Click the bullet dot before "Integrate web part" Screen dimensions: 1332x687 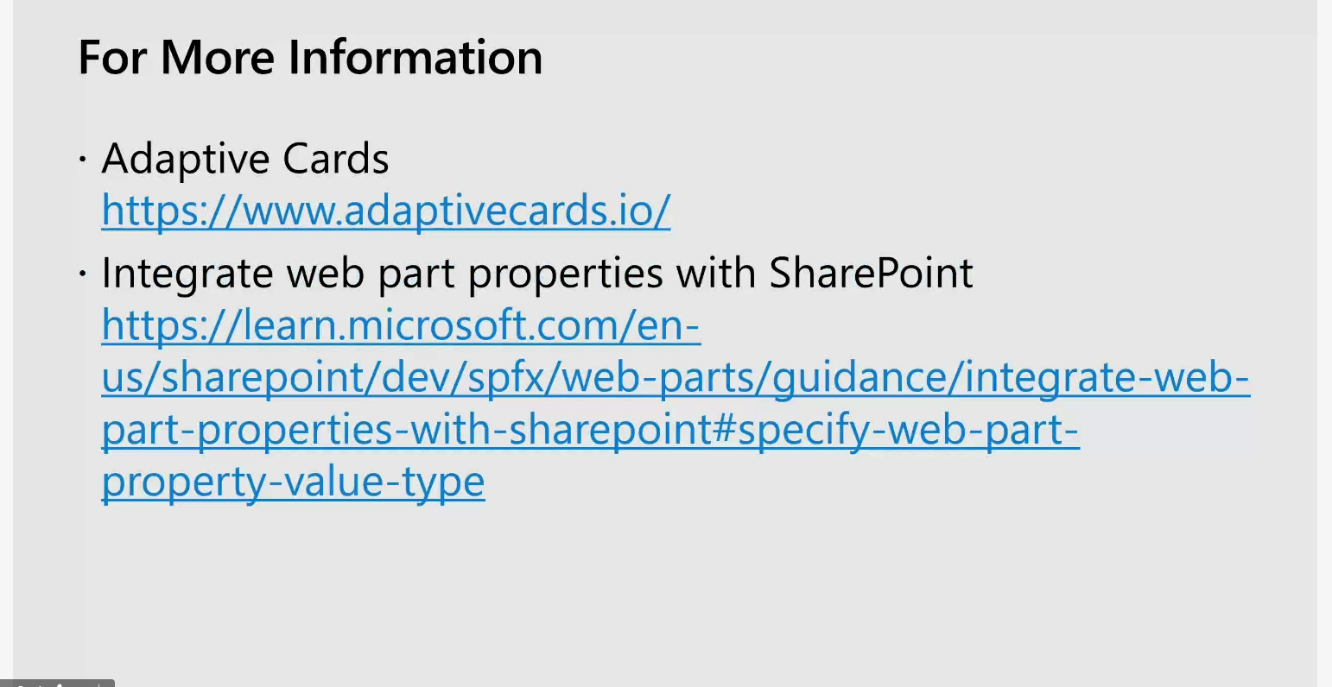pos(83,274)
